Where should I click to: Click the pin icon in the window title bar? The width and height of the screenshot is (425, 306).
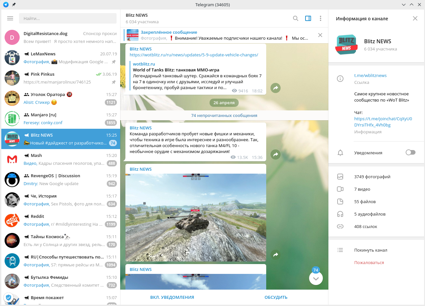pyautogui.click(x=13, y=5)
